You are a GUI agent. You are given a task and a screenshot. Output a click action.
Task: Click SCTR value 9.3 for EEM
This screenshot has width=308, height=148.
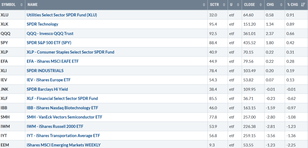pos(212,145)
